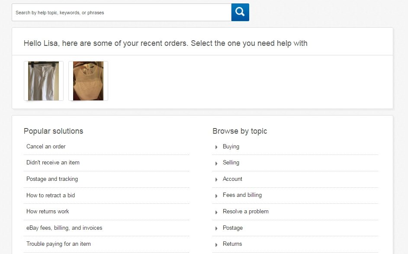This screenshot has width=408, height=254.
Task: Expand the Fees and billing arrow
Action: point(216,196)
